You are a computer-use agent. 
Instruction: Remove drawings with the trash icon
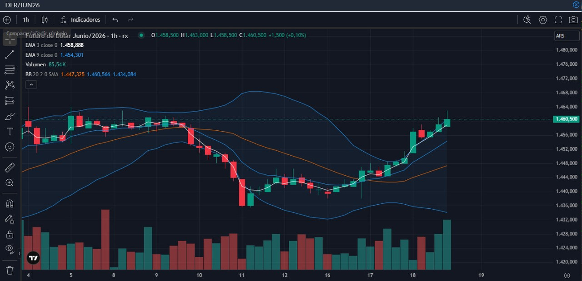pos(10,270)
